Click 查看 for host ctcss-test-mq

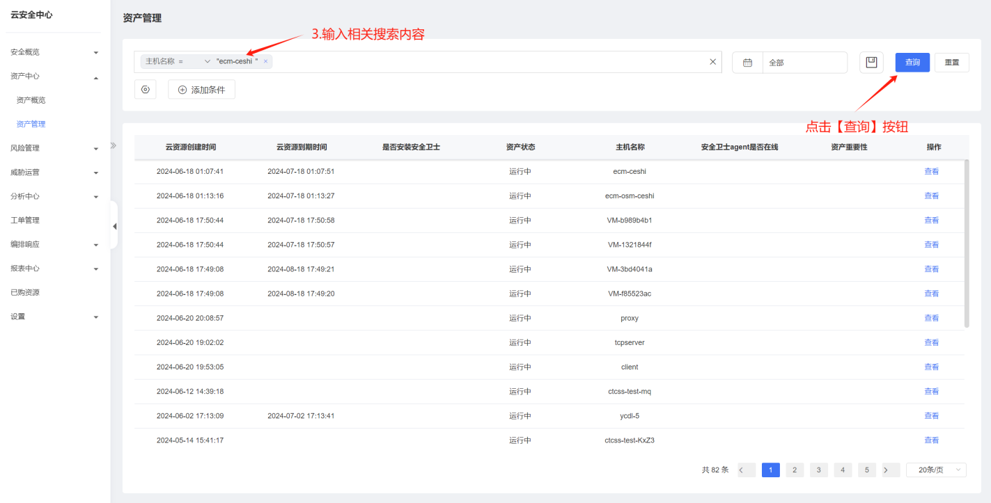click(x=932, y=391)
